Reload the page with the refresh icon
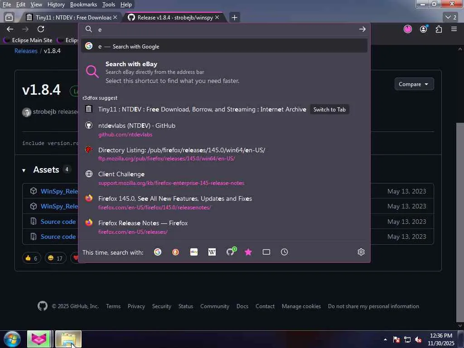Viewport: 464px width, 348px height. click(41, 29)
